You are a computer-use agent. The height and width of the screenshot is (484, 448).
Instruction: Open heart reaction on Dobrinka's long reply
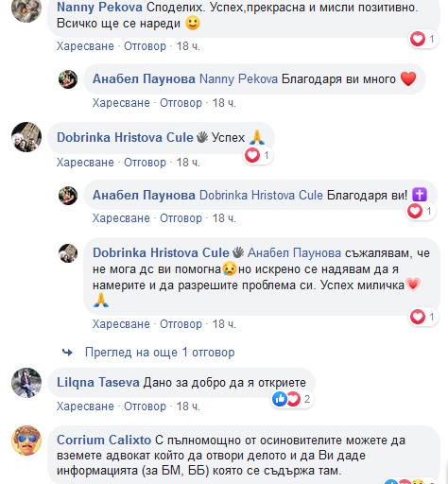pos(423,317)
